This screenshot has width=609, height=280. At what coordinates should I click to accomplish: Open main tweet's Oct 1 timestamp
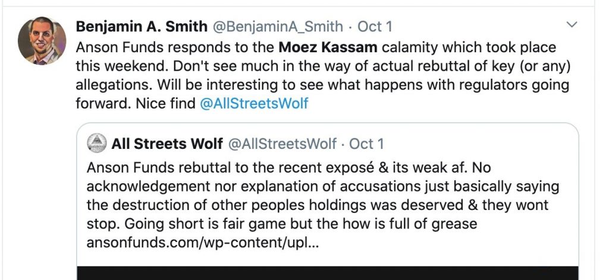pyautogui.click(x=374, y=27)
